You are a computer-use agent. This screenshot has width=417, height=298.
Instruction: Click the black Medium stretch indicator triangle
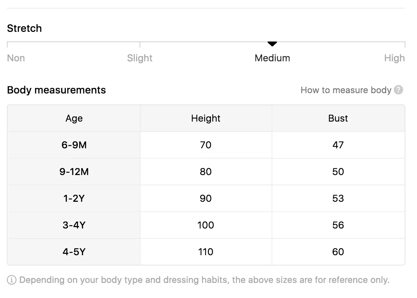pos(272,44)
